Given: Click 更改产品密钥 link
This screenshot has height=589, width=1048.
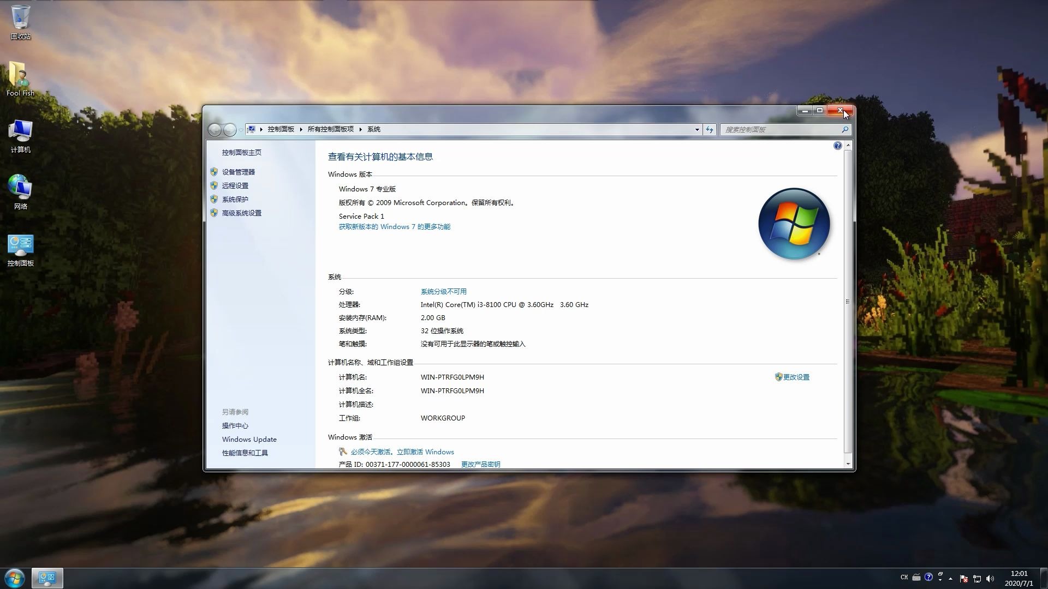Looking at the screenshot, I should pyautogui.click(x=480, y=464).
